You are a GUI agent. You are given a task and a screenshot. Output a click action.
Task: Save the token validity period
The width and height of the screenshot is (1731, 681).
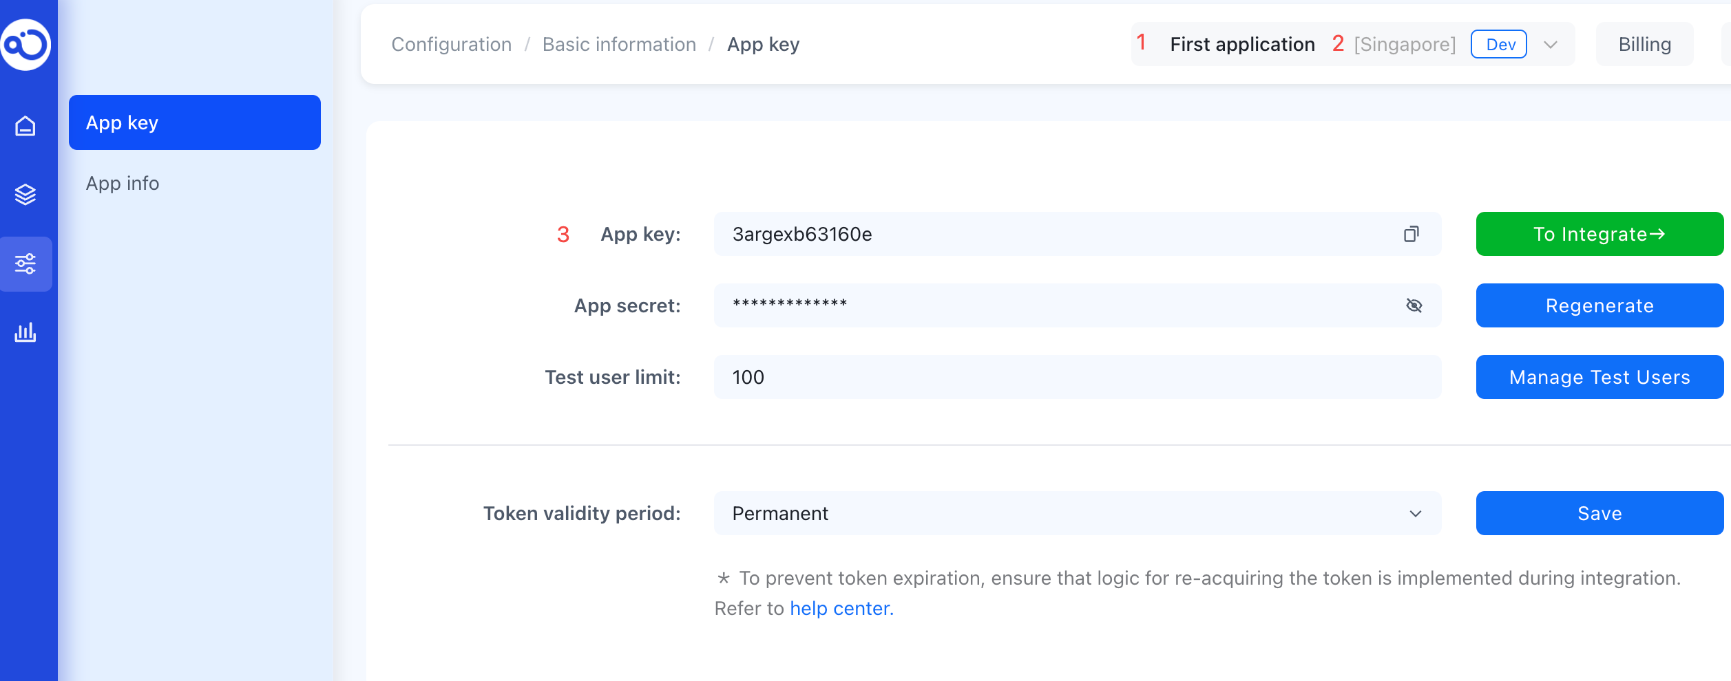[1599, 513]
